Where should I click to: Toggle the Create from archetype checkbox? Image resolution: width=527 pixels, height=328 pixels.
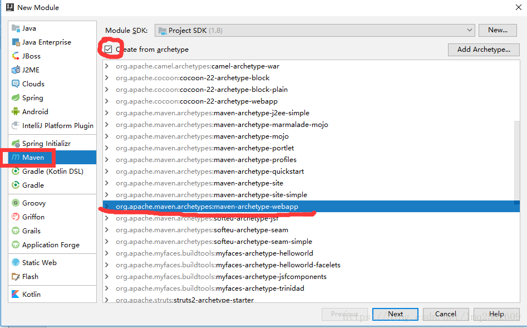click(x=108, y=50)
